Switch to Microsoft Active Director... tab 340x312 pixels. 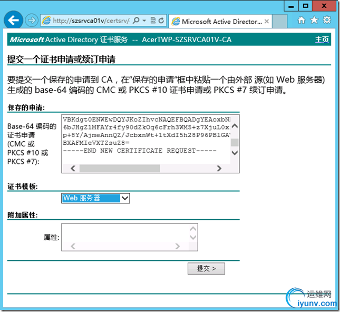(x=220, y=22)
